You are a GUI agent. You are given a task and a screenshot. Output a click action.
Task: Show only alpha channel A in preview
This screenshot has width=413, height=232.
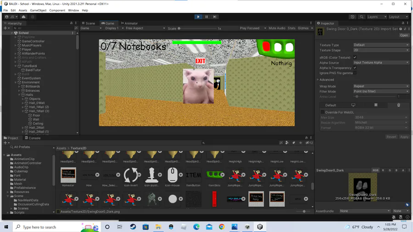pos(403,170)
